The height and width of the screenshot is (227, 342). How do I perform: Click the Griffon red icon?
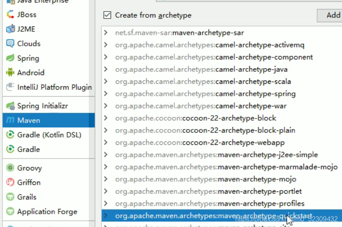[10, 182]
